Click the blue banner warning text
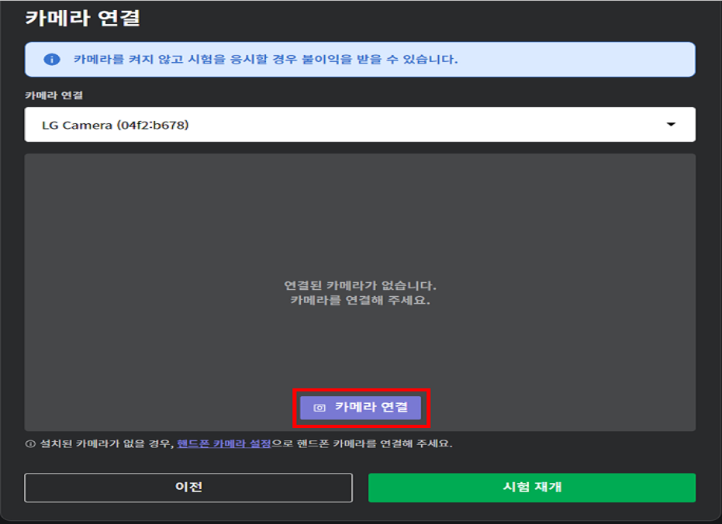The height and width of the screenshot is (524, 722). [265, 60]
